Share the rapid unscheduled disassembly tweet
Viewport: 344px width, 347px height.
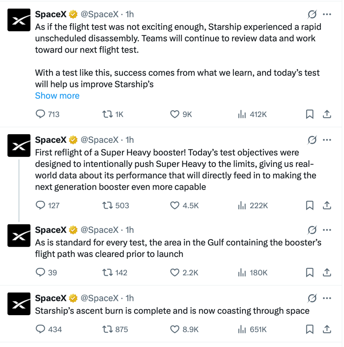coord(327,114)
